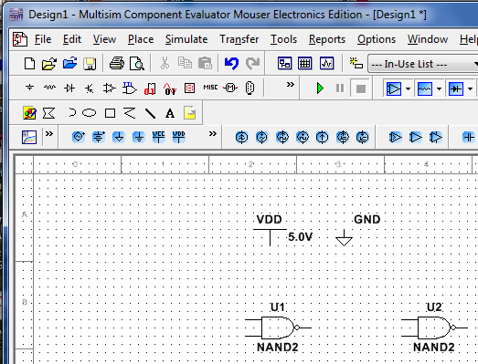Image resolution: width=478 pixels, height=364 pixels.
Task: Expand the component toolbar overflow chevron
Action: coord(291,84)
